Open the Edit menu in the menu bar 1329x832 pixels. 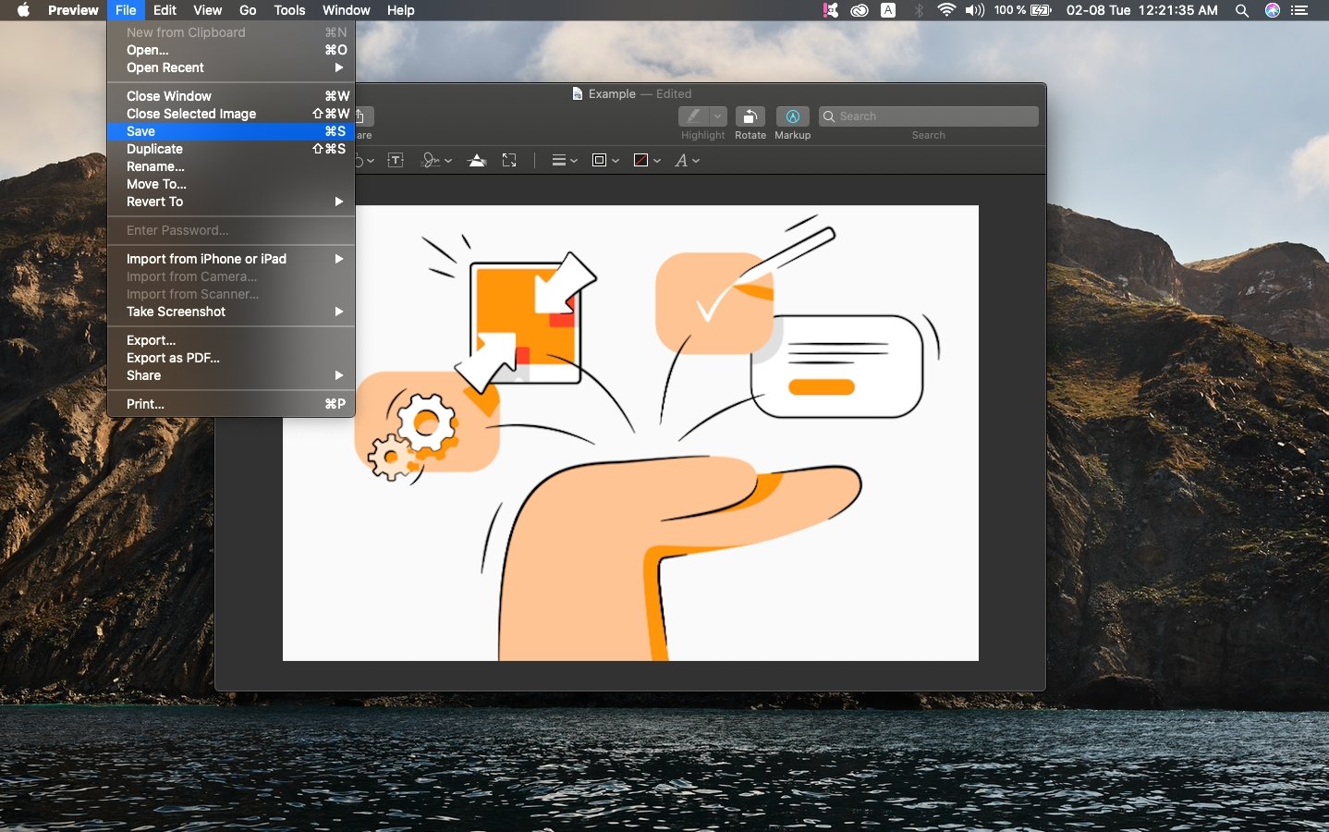click(x=165, y=10)
